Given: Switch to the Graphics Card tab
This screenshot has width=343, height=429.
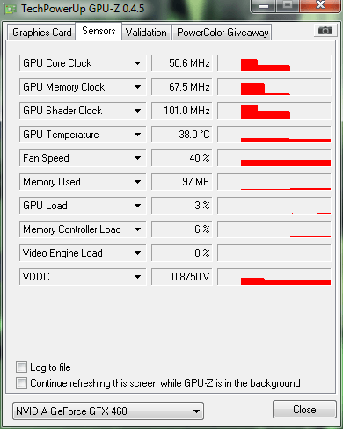Looking at the screenshot, I should (x=41, y=33).
